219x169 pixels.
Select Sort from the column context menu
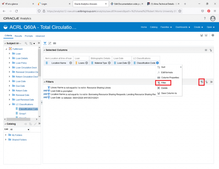tap(169, 67)
